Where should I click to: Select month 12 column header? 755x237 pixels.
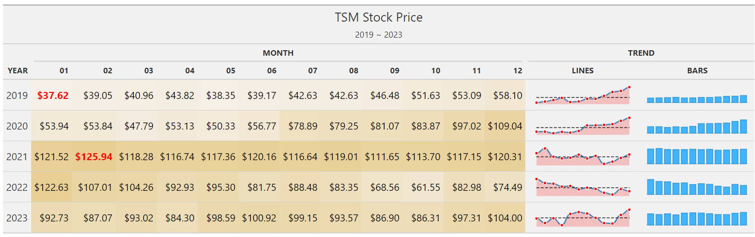click(518, 71)
